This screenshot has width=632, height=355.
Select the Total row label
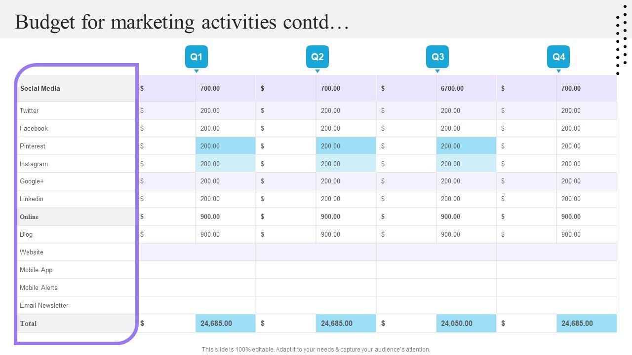pyautogui.click(x=28, y=323)
